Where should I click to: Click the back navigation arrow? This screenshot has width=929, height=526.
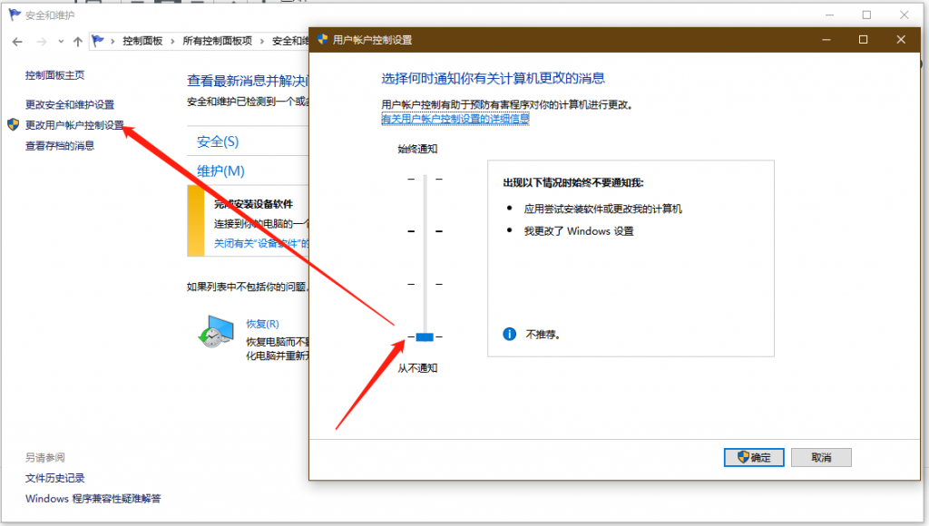[17, 42]
